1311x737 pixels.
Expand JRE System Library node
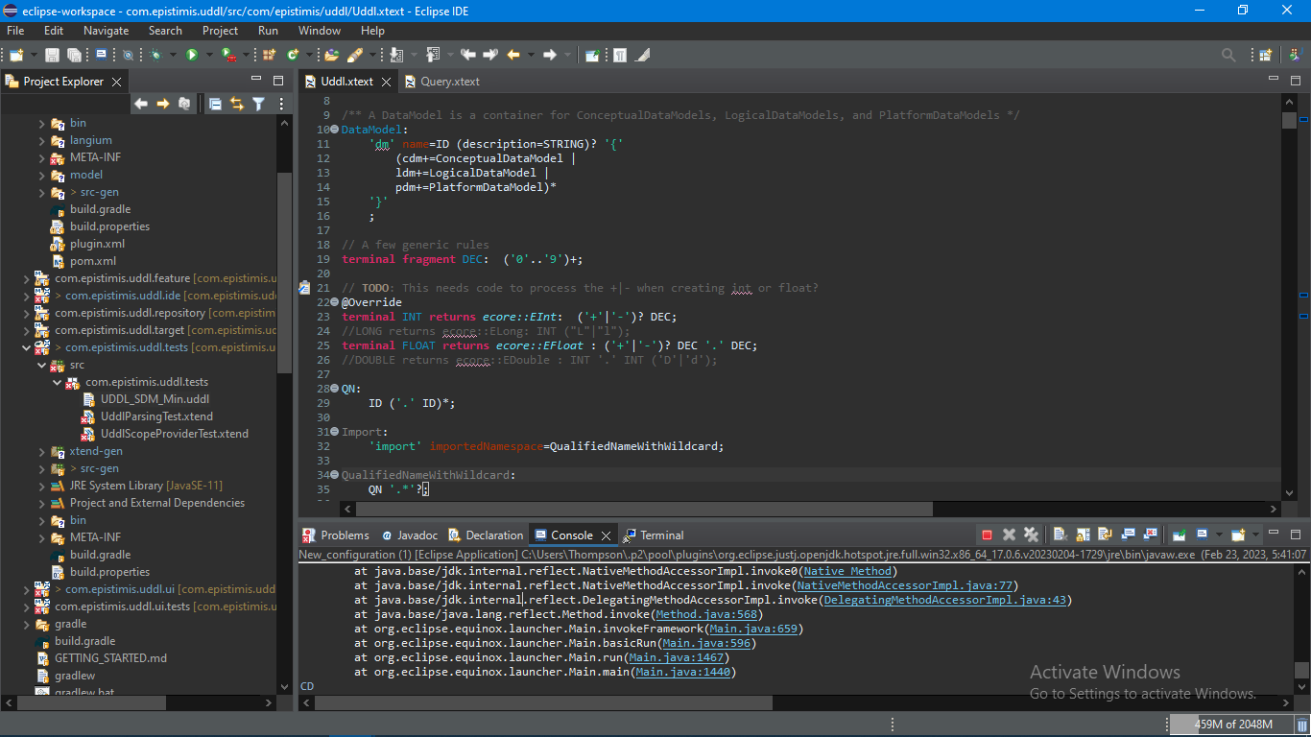pos(41,486)
